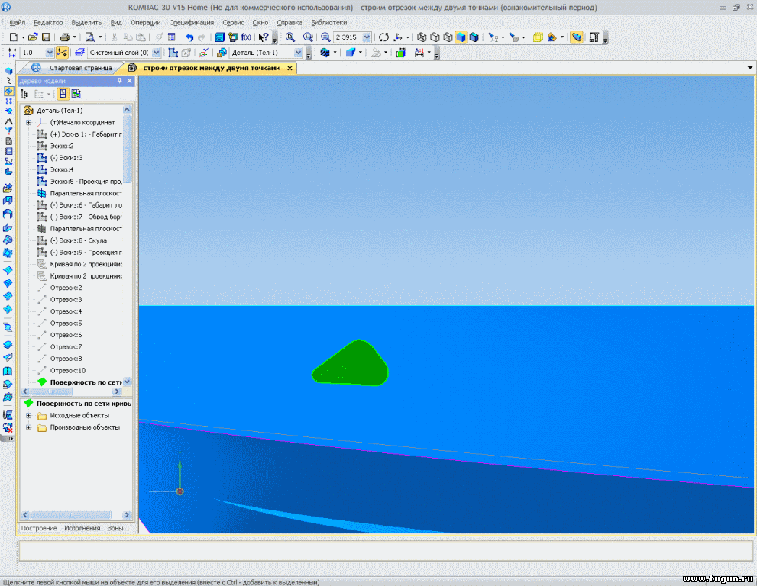Click the Rotate view icon
The height and width of the screenshot is (586, 757).
pos(383,37)
